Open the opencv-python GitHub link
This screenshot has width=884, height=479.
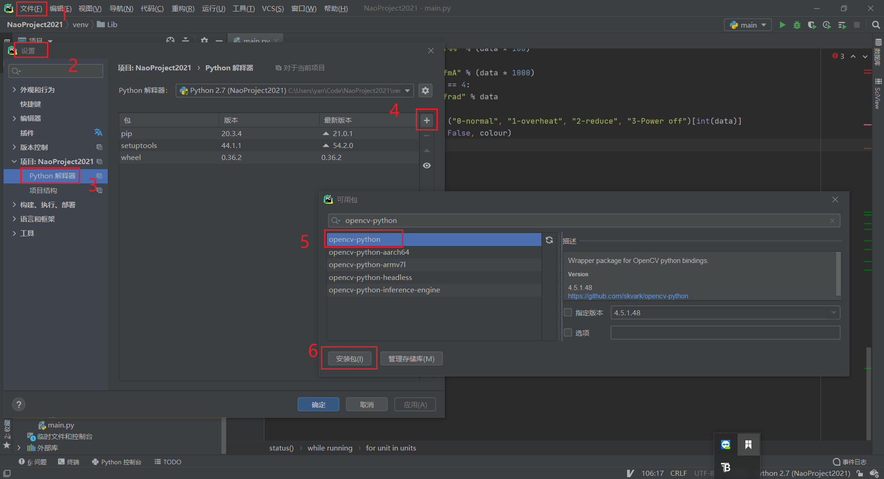(x=628, y=296)
